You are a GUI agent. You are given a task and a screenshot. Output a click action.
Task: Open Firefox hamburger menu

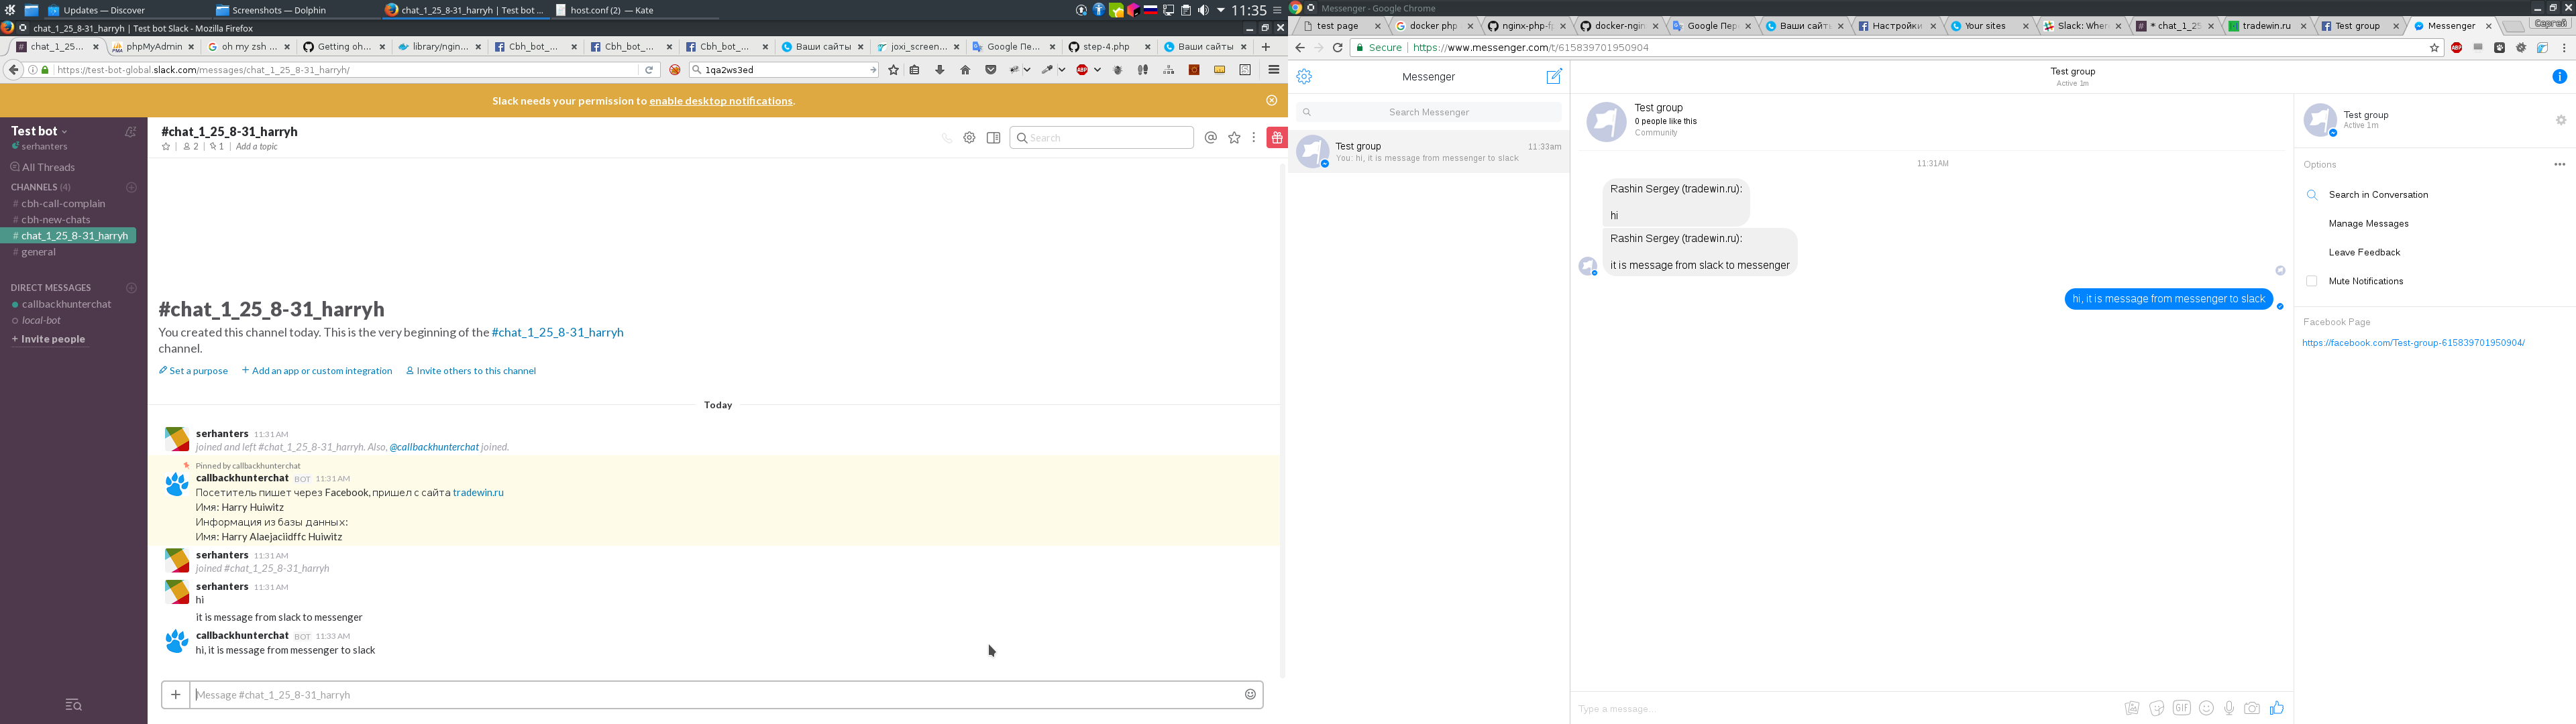[x=1273, y=70]
